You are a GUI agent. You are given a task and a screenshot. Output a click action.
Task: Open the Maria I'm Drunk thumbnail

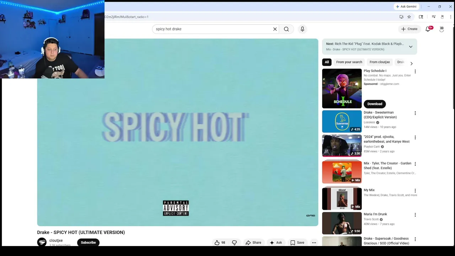coord(342,223)
